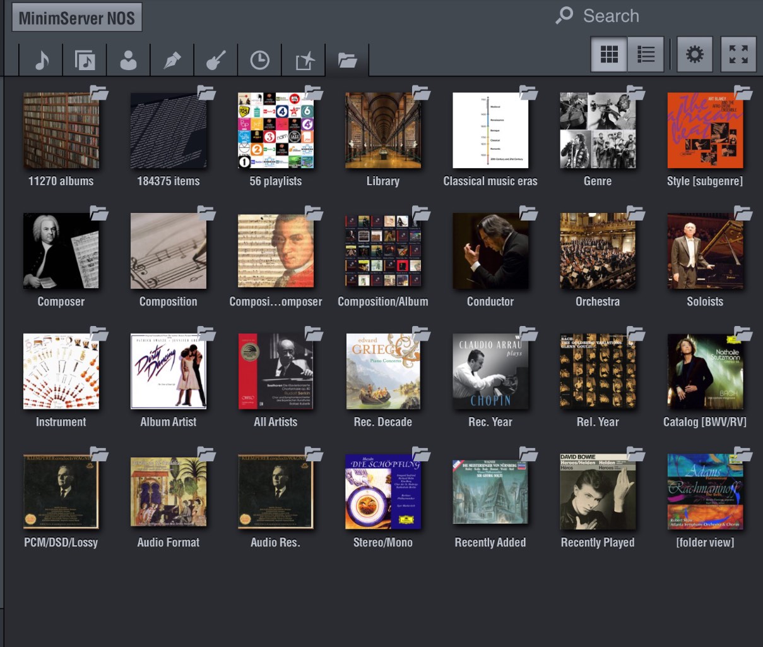Select the composer pen-nib tab
The image size is (763, 647).
coord(172,61)
